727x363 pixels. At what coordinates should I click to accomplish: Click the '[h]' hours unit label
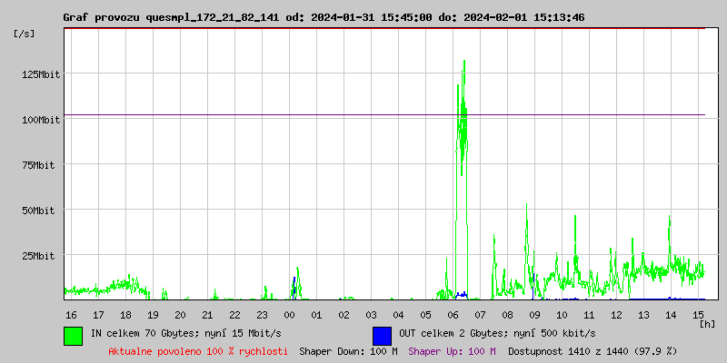click(708, 323)
